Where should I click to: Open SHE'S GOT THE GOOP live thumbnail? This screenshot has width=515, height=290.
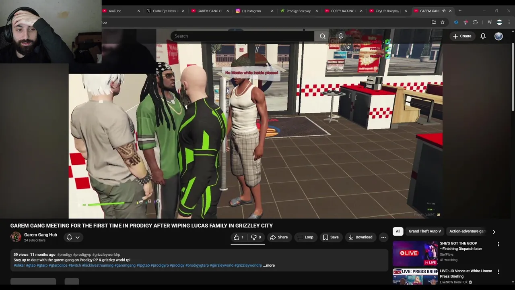pyautogui.click(x=415, y=253)
